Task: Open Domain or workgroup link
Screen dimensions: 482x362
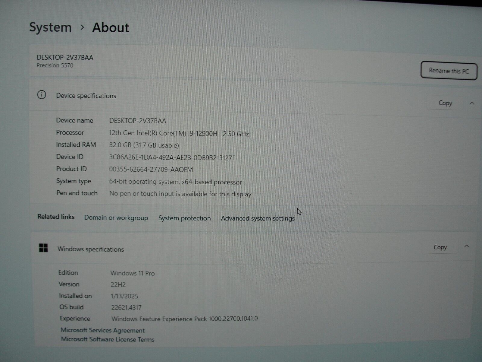Action: click(x=116, y=218)
